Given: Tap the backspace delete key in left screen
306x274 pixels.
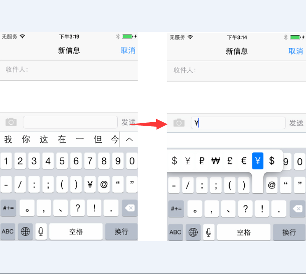Looking at the screenshot, I should click(130, 208).
